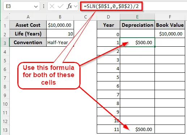Select row 12 header
Image resolution: width=187 pixels, height=135 pixels.
coord(5,121)
